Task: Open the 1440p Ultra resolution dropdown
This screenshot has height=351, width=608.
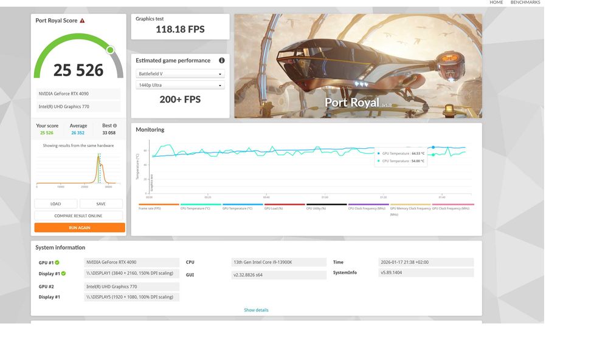Action: click(181, 85)
